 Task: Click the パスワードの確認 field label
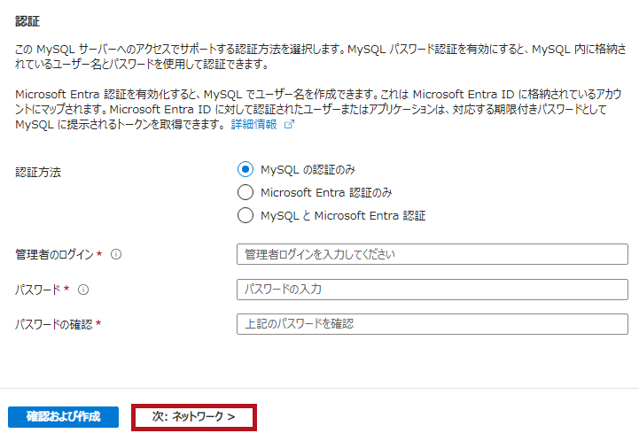[x=54, y=324]
